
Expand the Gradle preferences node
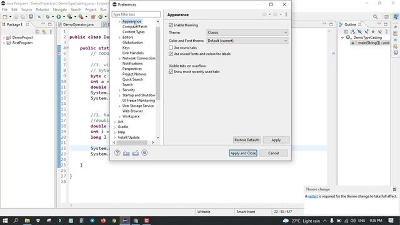coord(115,127)
